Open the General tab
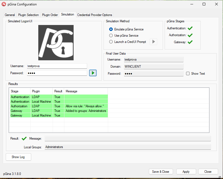Image resolution: width=223 pixels, height=179 pixels. pyautogui.click(x=10, y=15)
